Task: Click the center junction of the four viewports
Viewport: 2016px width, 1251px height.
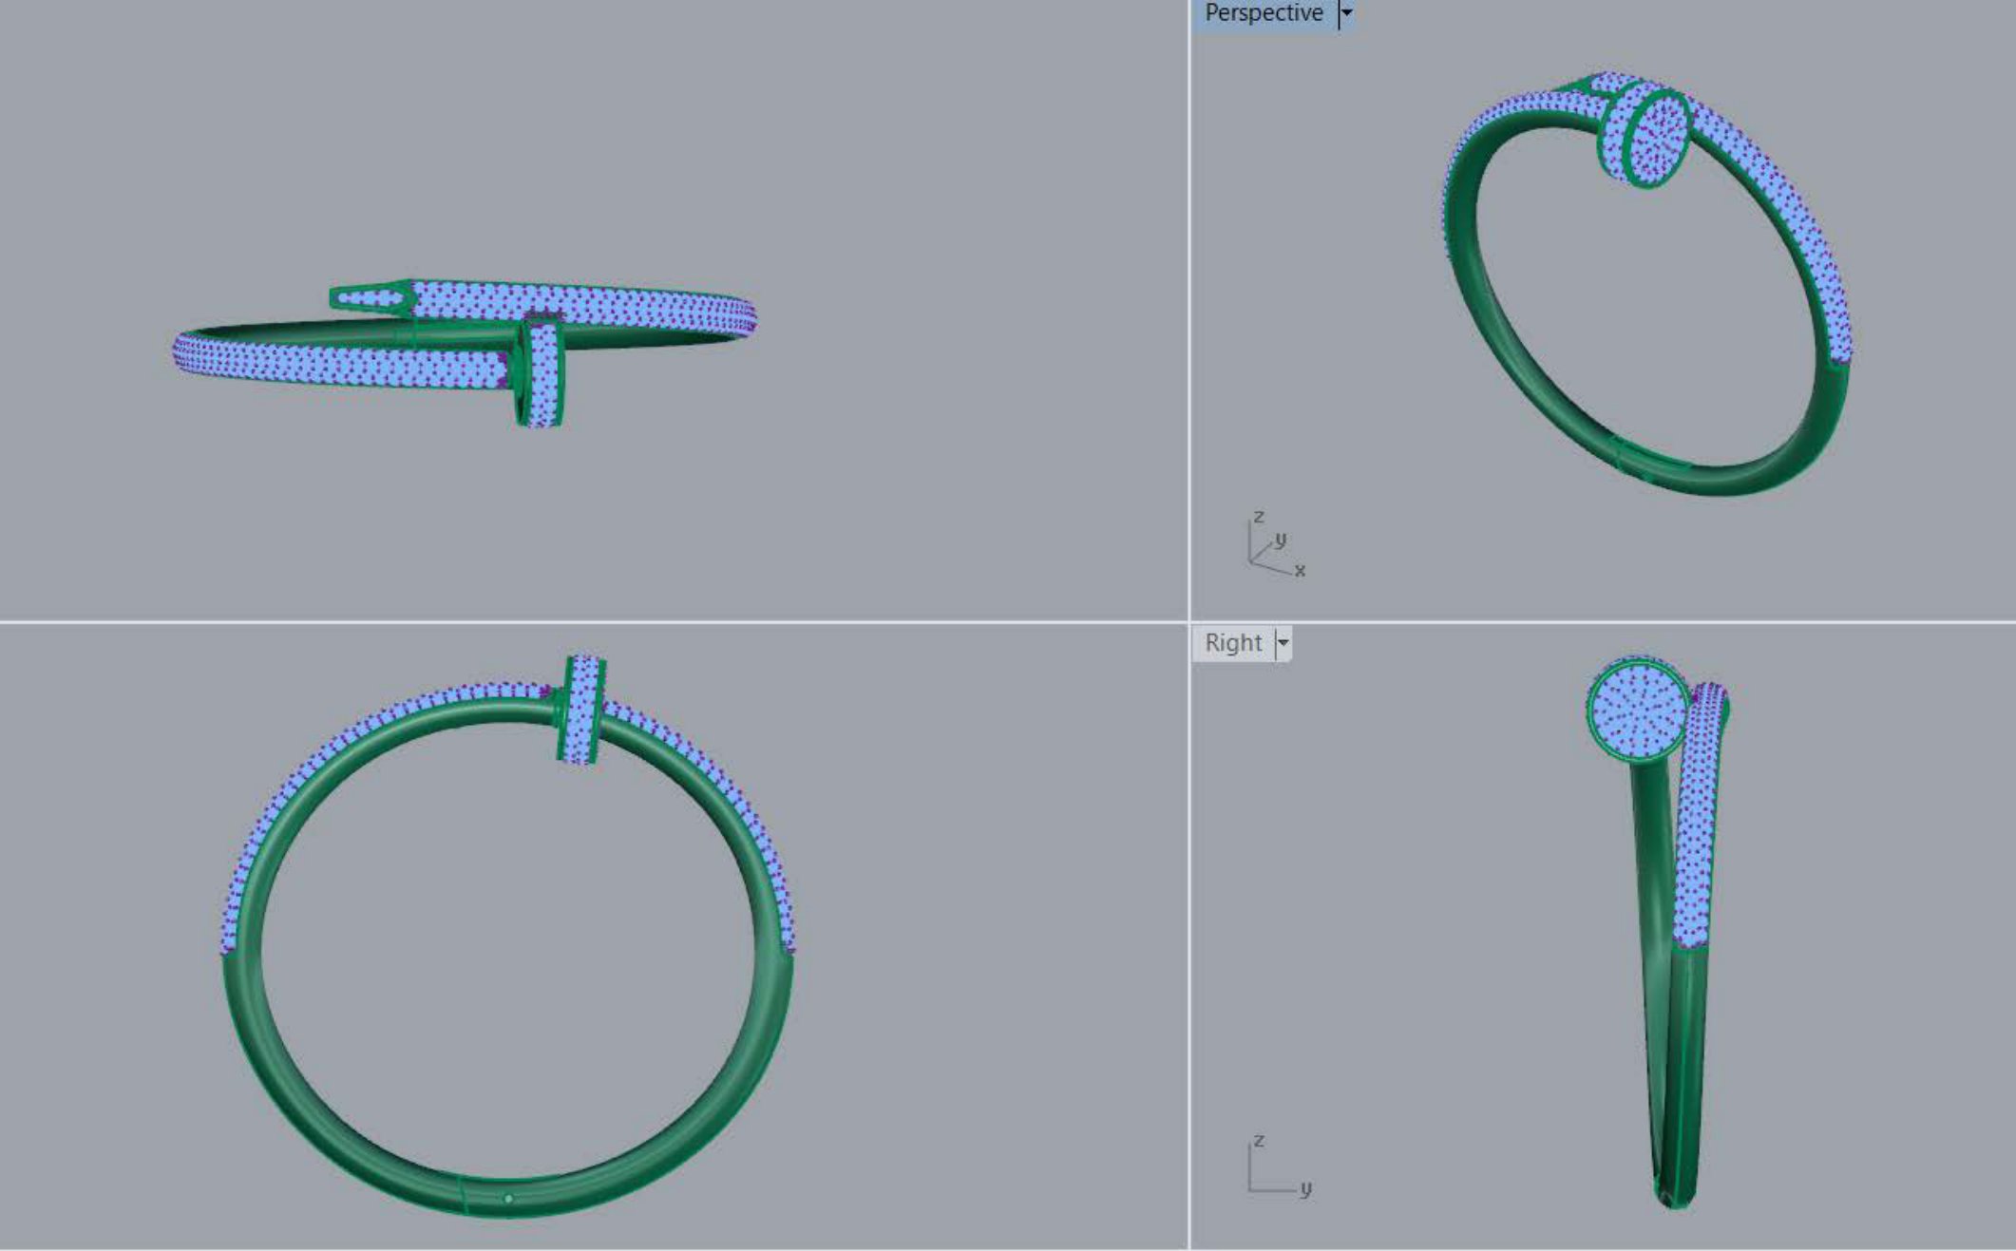Action: [1189, 622]
